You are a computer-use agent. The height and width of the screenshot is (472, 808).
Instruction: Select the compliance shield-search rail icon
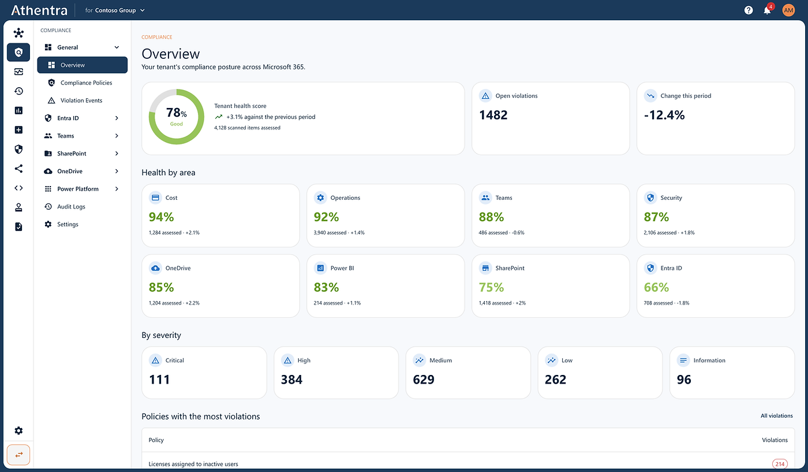click(x=18, y=53)
